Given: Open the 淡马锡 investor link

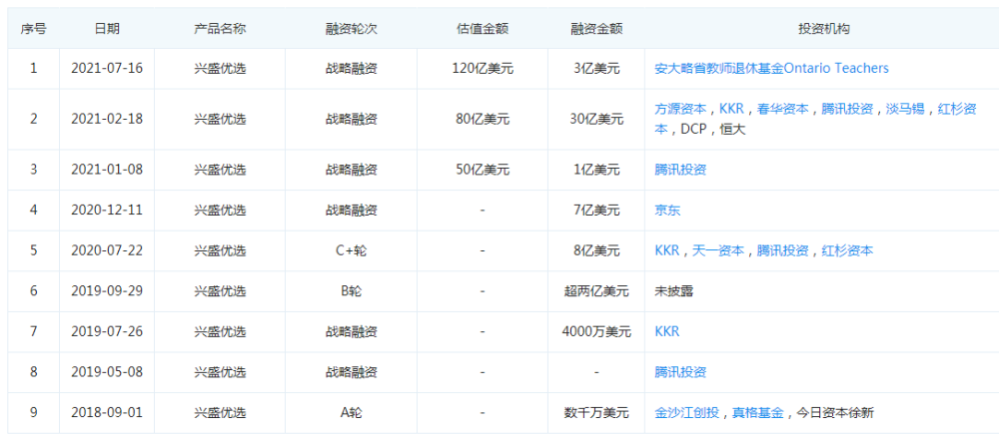Looking at the screenshot, I should tap(905, 109).
